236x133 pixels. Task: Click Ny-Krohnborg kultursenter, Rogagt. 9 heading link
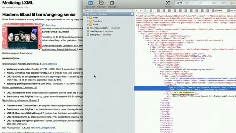pyautogui.click(x=21, y=100)
